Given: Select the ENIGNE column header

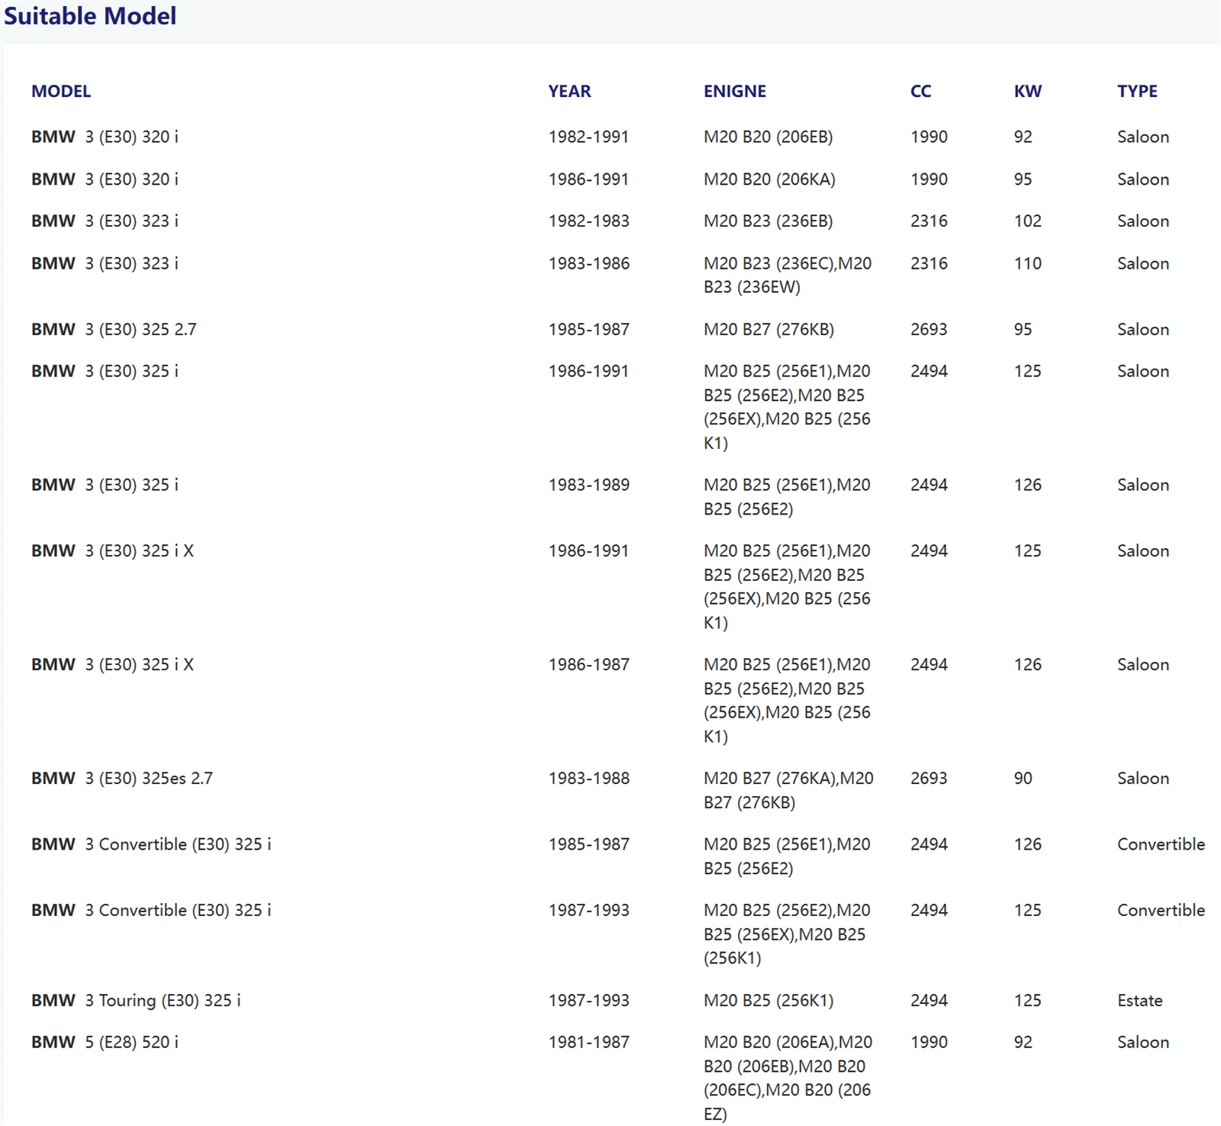Looking at the screenshot, I should pyautogui.click(x=735, y=92).
